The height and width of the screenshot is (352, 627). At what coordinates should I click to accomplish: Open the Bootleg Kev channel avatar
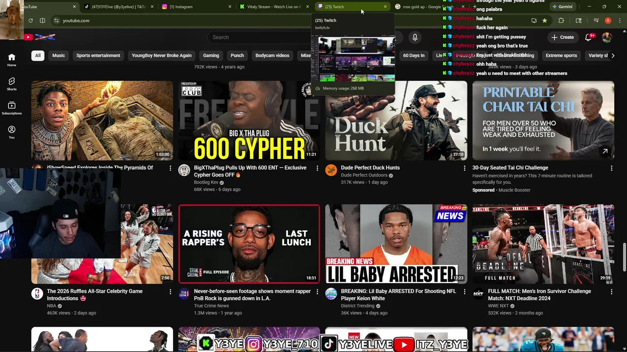(184, 170)
